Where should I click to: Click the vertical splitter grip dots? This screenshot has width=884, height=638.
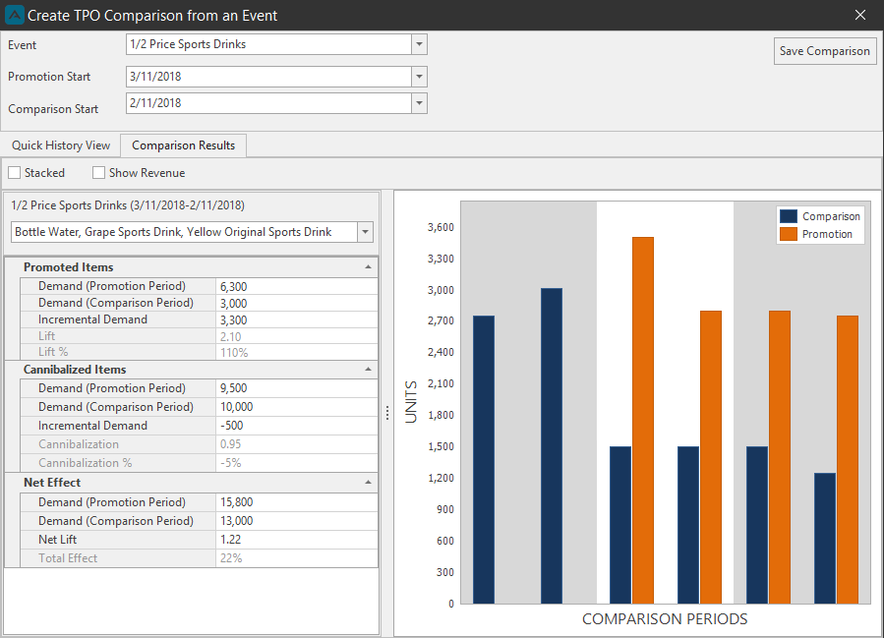tap(387, 413)
